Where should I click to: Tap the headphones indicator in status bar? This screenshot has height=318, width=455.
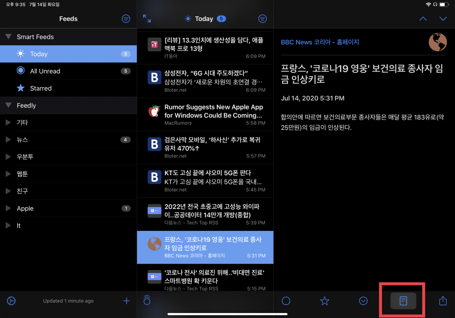click(435, 4)
